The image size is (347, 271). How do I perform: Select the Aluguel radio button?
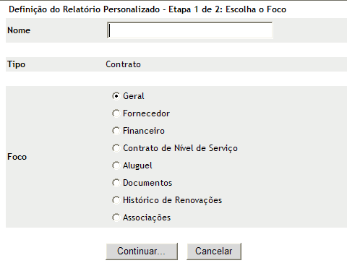coord(116,165)
